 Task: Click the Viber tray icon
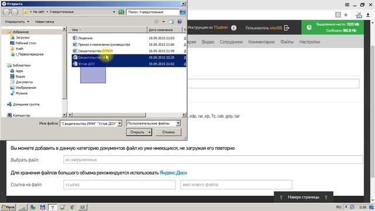(x=352, y=207)
